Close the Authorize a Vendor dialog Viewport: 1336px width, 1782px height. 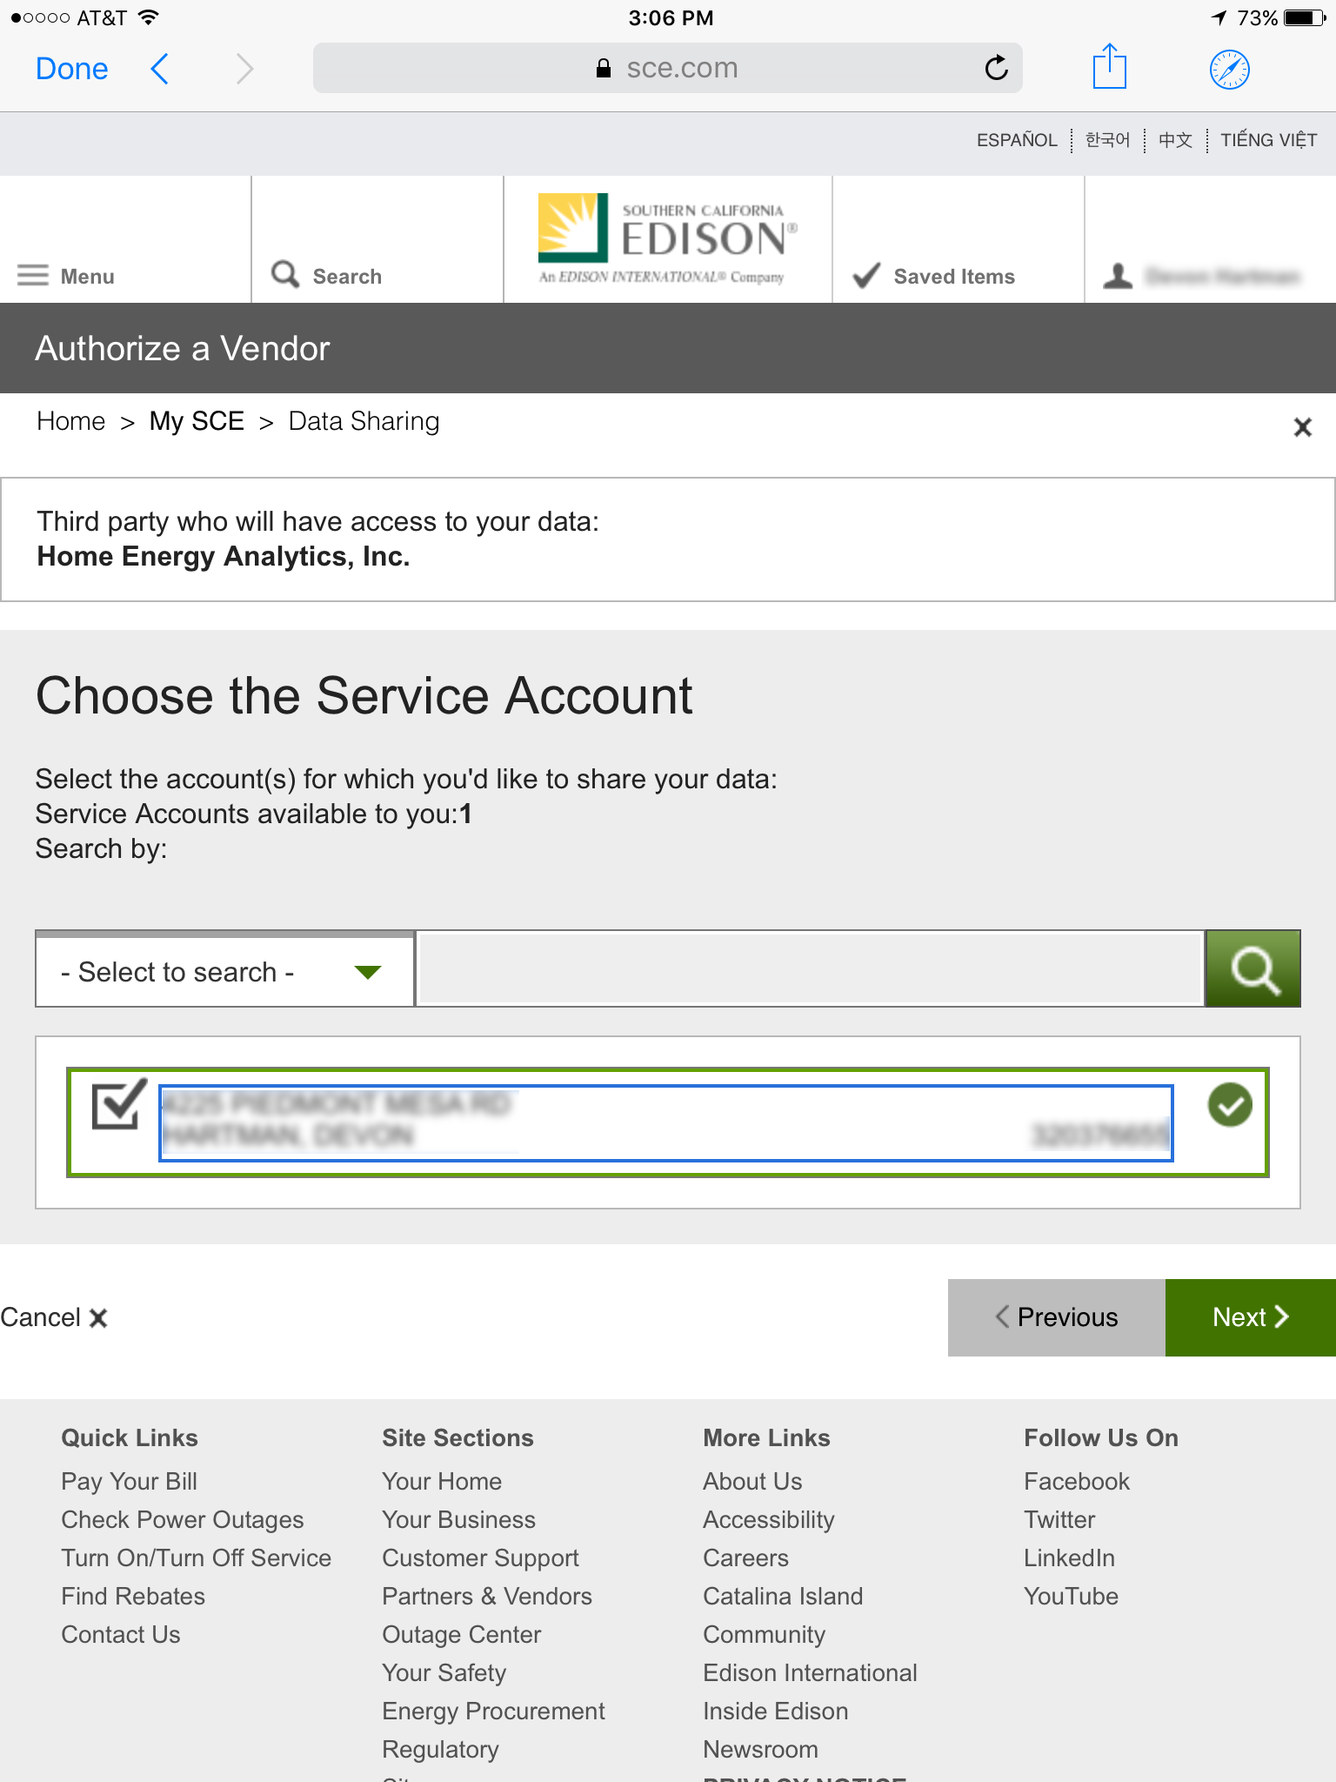tap(1302, 427)
